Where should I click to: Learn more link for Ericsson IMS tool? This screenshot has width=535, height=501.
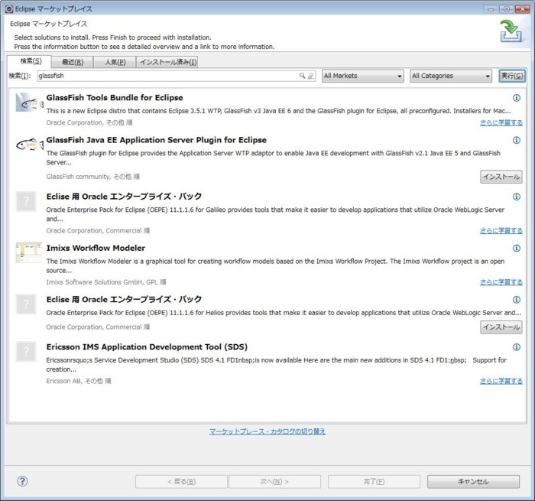(x=501, y=381)
